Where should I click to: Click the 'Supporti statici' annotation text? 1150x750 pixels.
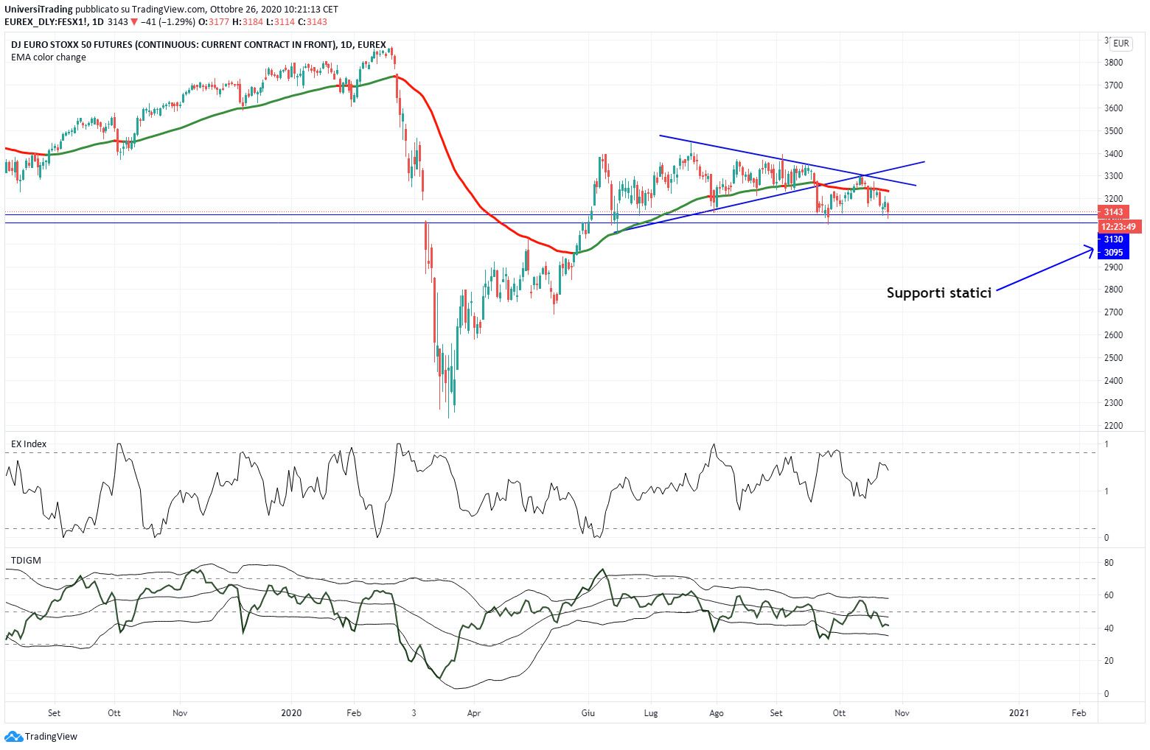(938, 293)
